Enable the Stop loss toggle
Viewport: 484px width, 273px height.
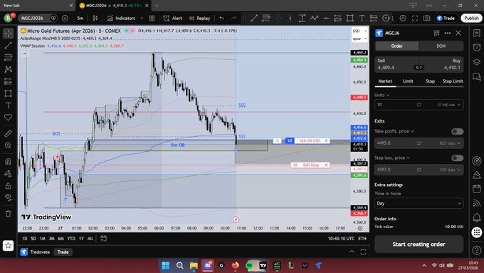[457, 158]
